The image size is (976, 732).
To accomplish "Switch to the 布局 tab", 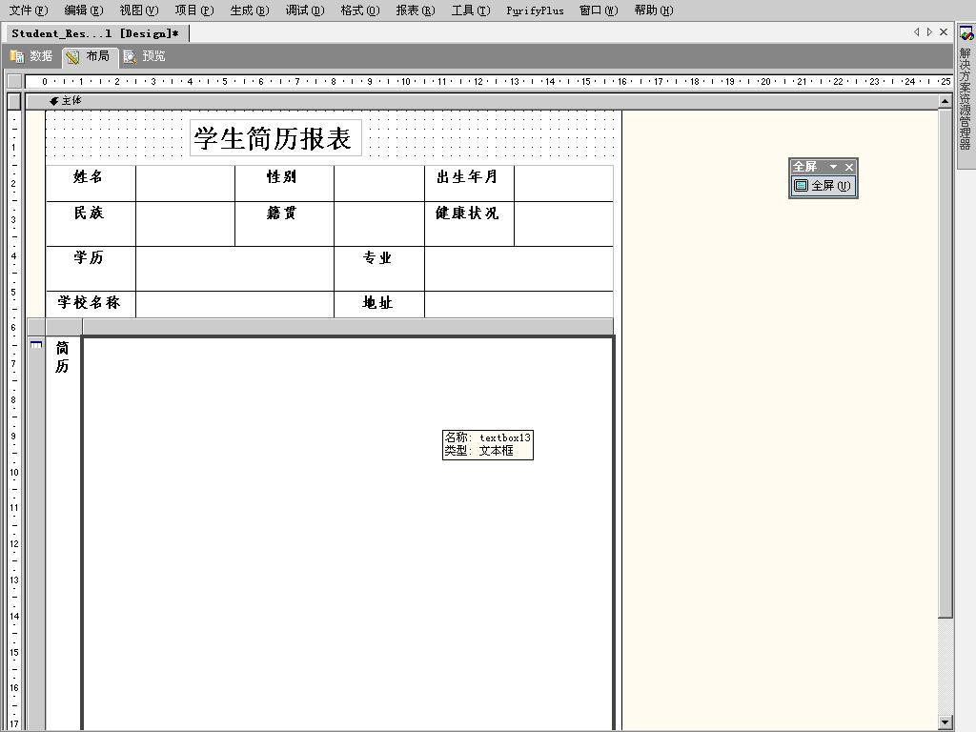I will coord(90,56).
